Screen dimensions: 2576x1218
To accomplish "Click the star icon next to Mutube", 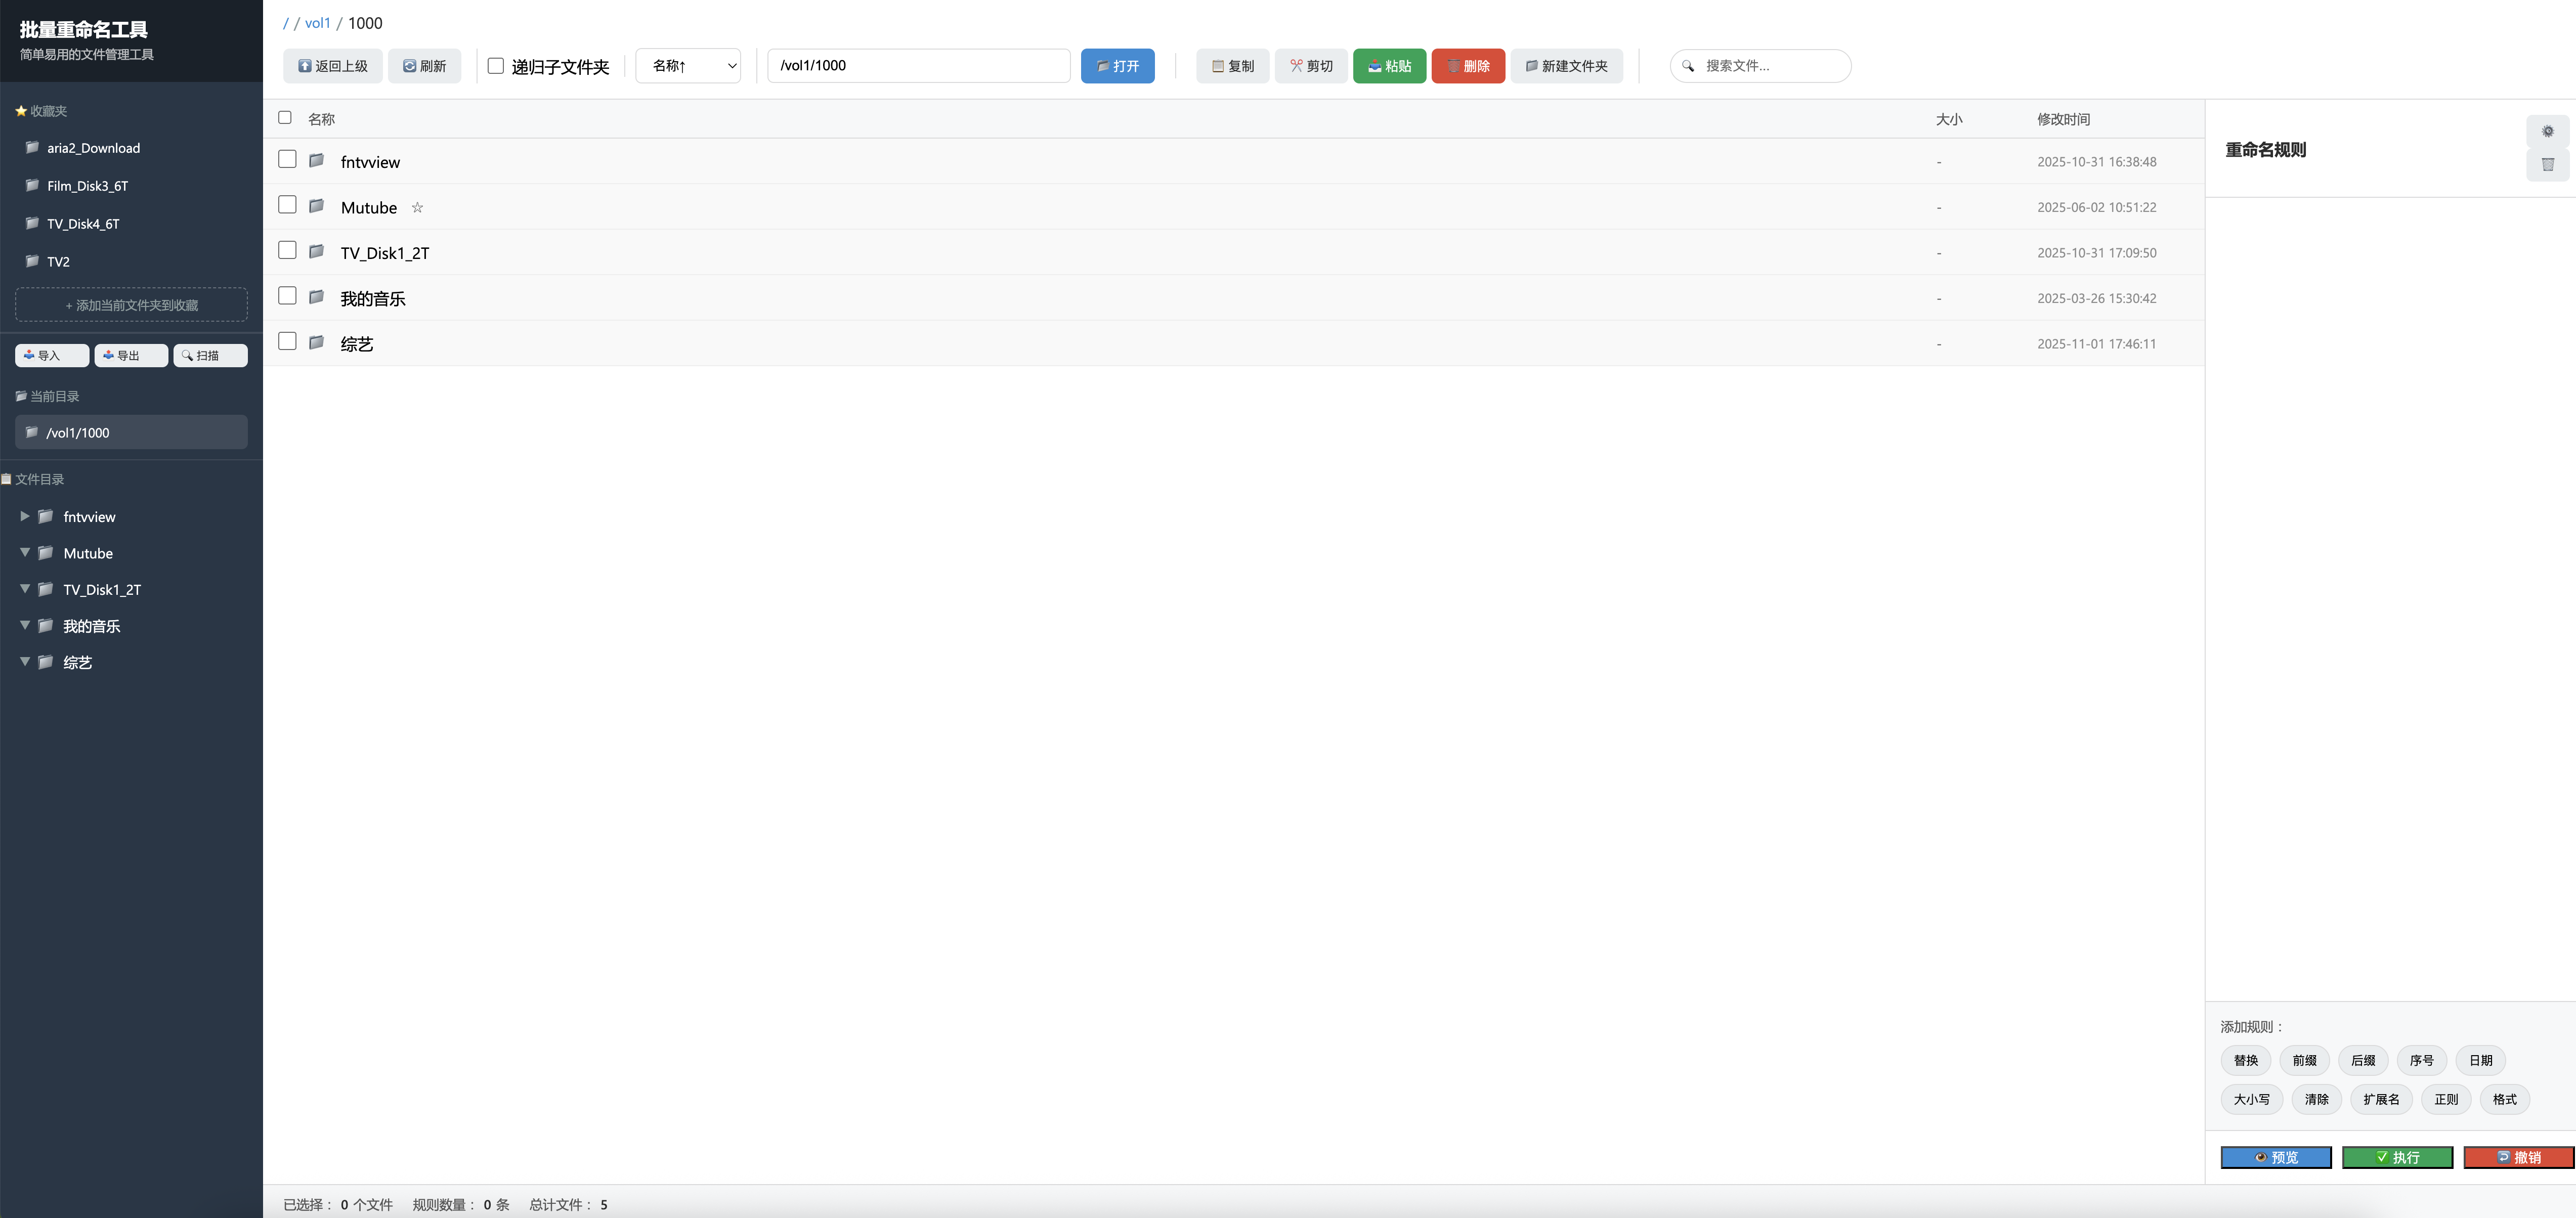I will tap(417, 208).
